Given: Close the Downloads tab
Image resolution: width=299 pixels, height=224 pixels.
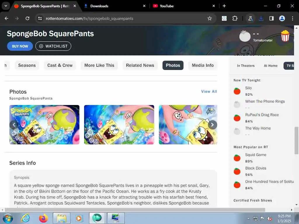Looking at the screenshot, I should pyautogui.click(x=144, y=6).
